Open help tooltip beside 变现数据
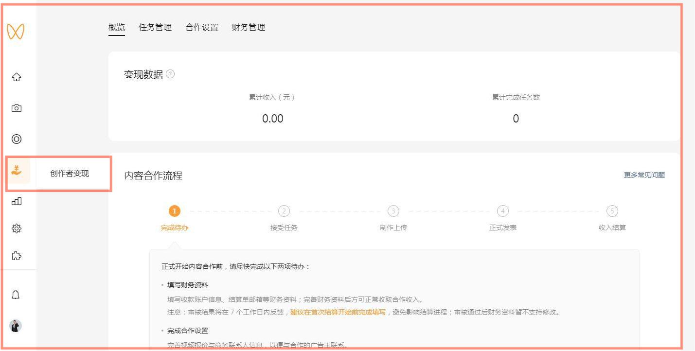This screenshot has height=351, width=695. (x=169, y=73)
